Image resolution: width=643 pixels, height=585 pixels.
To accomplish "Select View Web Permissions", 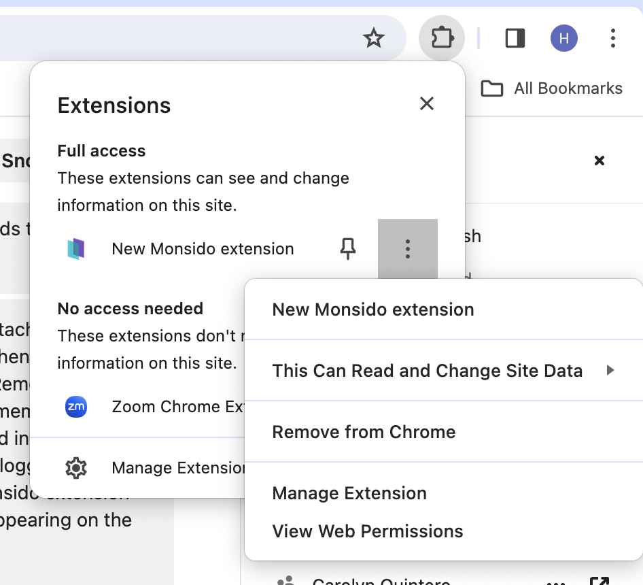I will click(x=444, y=531).
